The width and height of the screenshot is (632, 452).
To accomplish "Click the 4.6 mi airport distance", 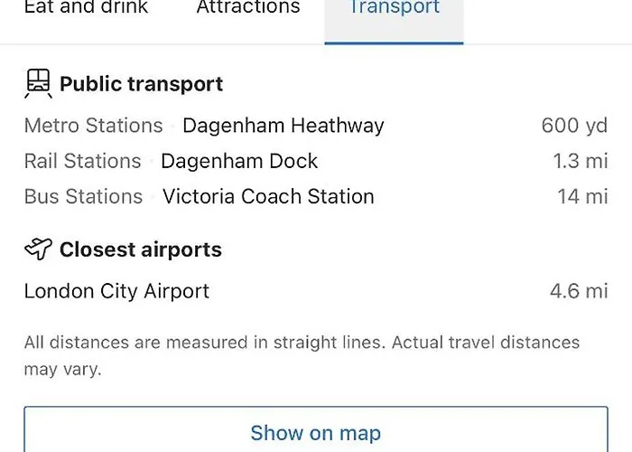I will [x=579, y=291].
